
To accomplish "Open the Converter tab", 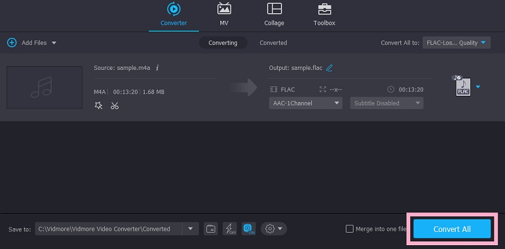I will click(174, 14).
